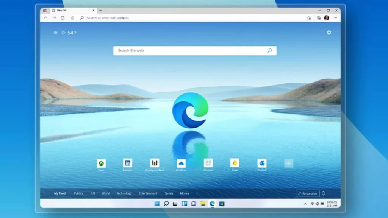Open the LinkedIn quick link tile

pyautogui.click(x=128, y=163)
